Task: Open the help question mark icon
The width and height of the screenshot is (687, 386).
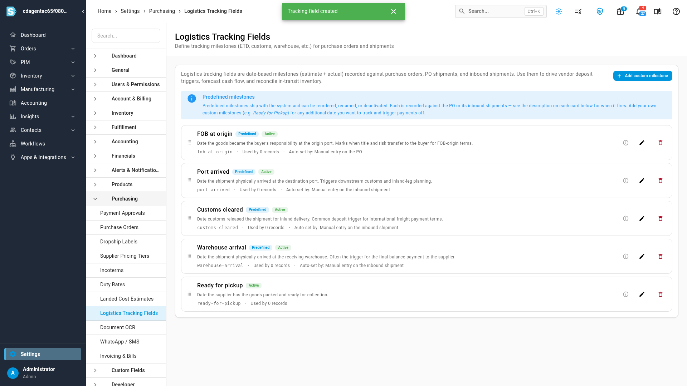Action: point(676,11)
